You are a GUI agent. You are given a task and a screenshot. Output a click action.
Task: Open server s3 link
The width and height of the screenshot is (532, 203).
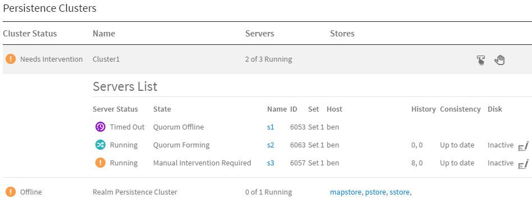(270, 163)
